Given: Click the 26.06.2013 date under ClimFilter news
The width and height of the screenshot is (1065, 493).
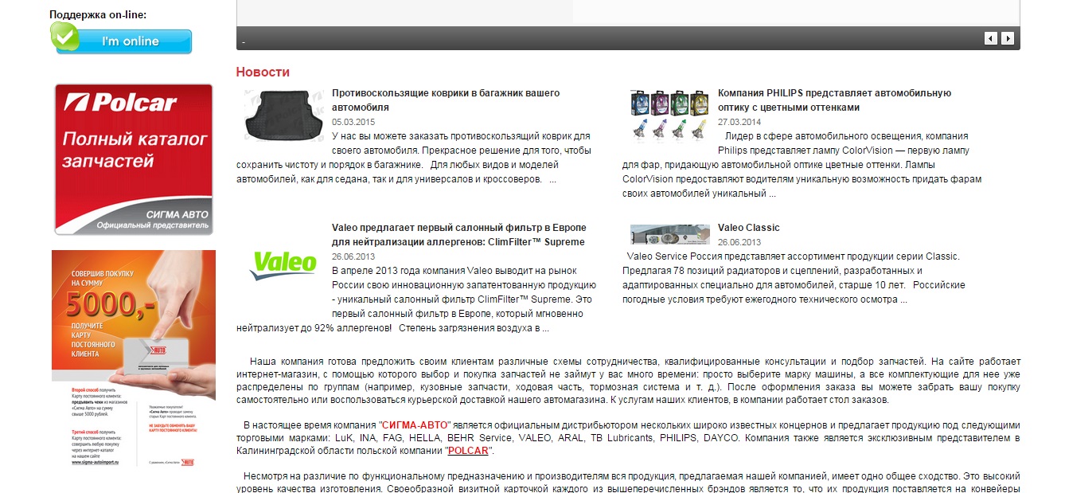Looking at the screenshot, I should point(353,256).
